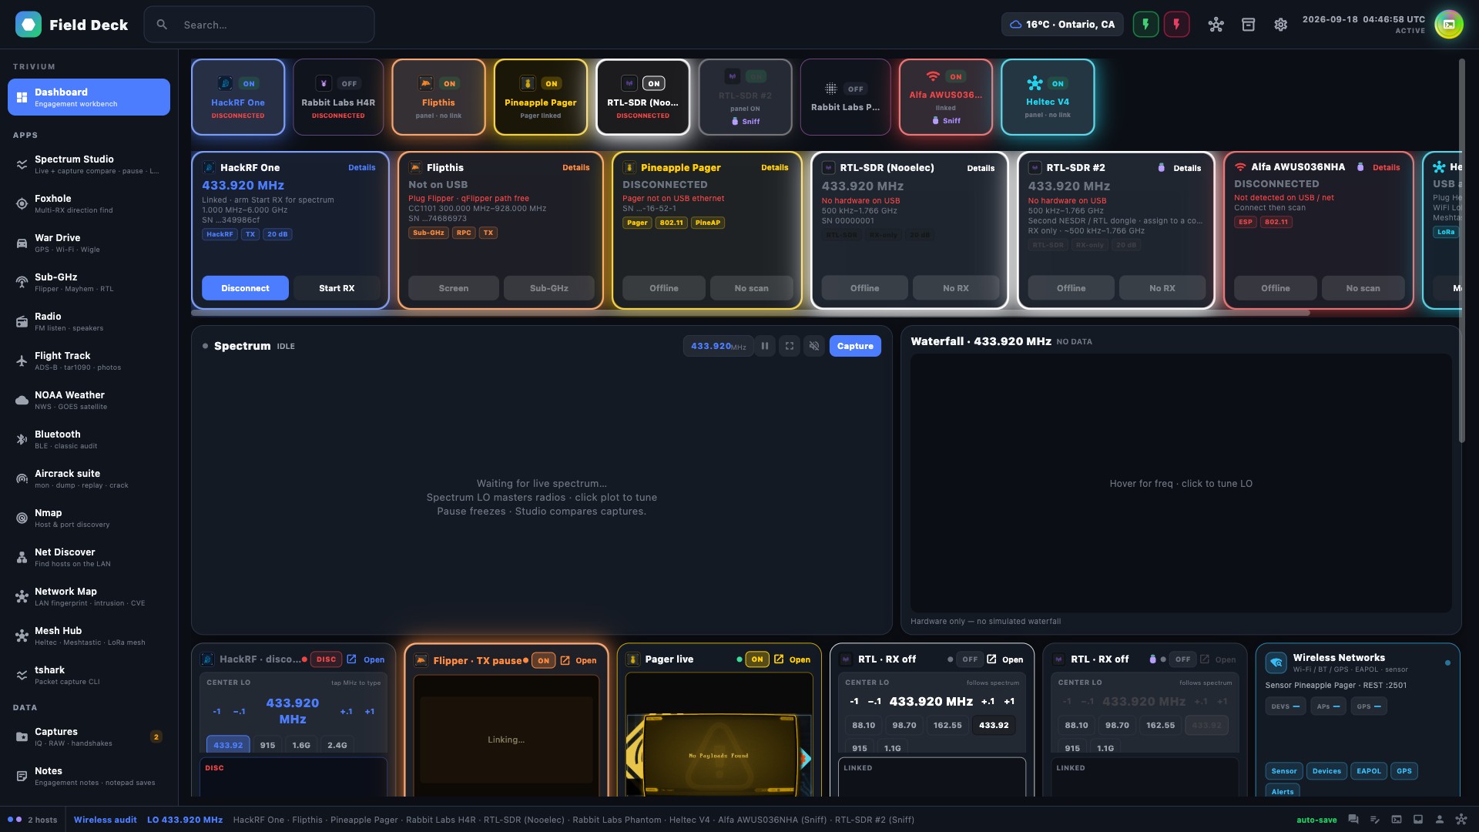The width and height of the screenshot is (1479, 832).
Task: Open War Drive app
Action: coord(89,243)
